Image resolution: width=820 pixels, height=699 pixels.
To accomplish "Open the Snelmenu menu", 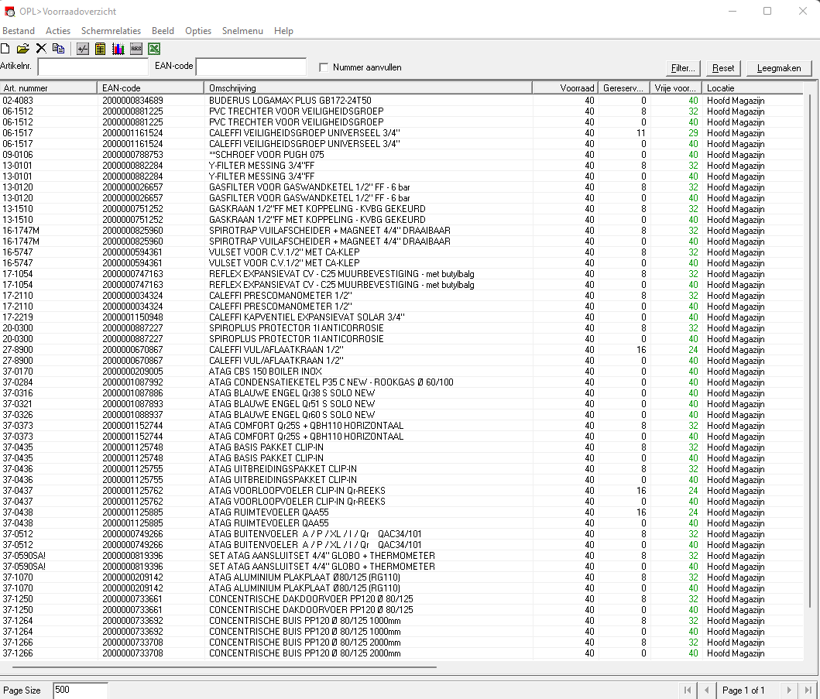I will [242, 31].
